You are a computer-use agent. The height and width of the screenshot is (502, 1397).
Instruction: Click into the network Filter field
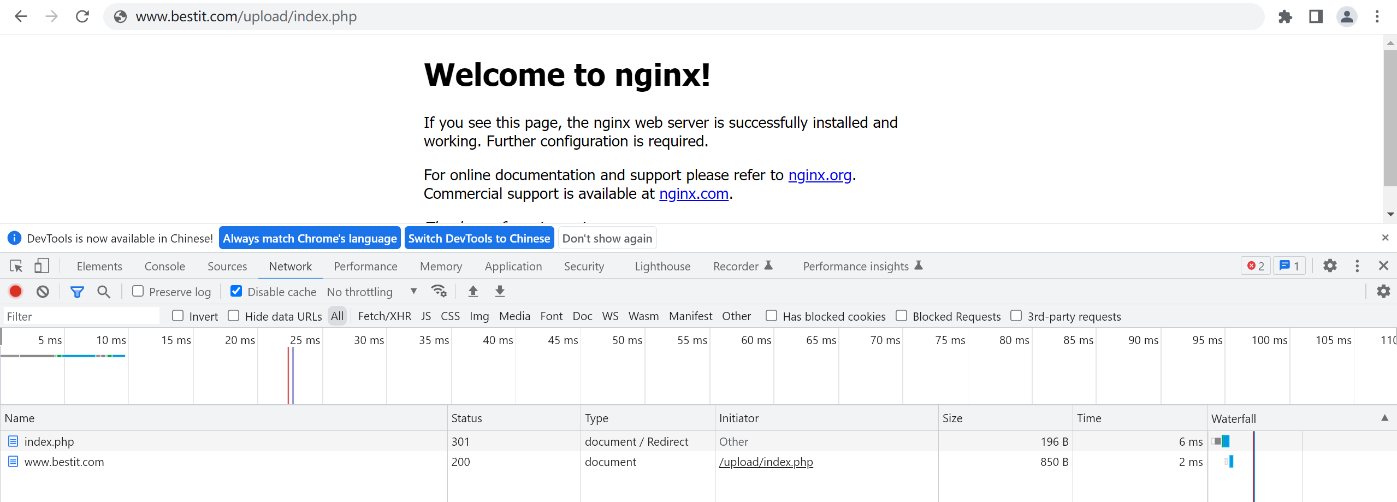pos(81,316)
